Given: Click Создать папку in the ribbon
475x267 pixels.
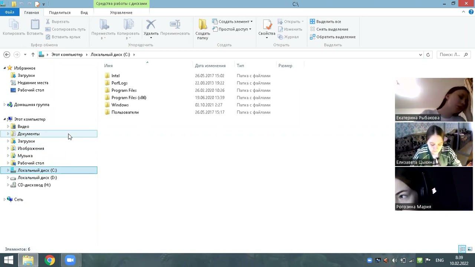Looking at the screenshot, I should click(x=203, y=29).
